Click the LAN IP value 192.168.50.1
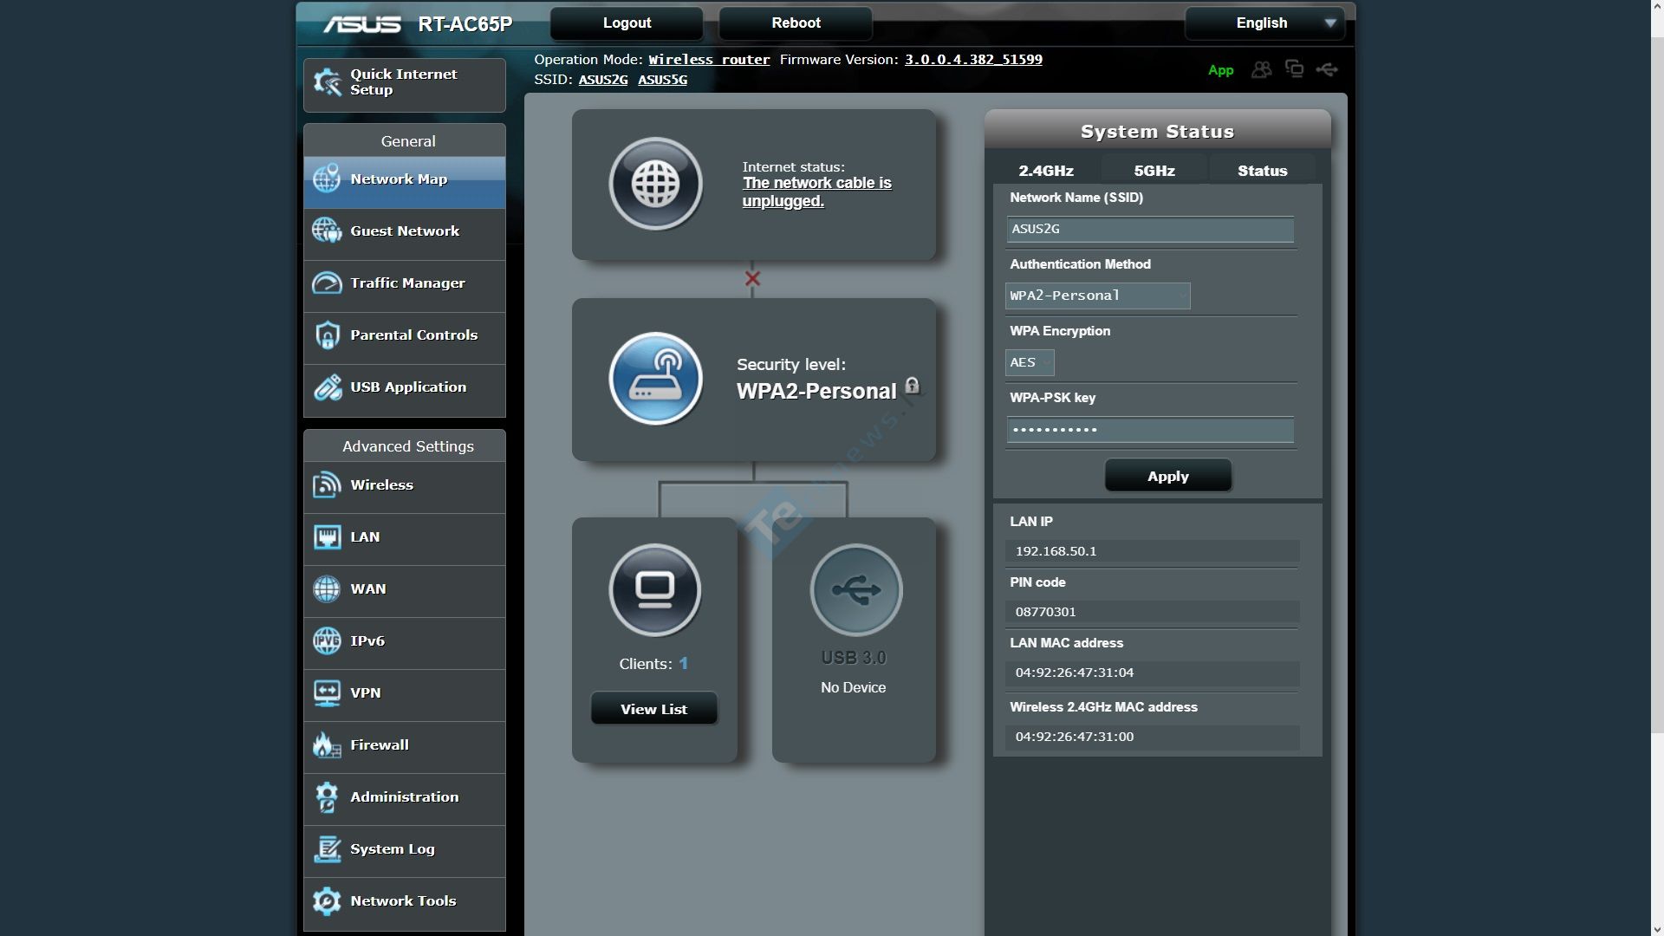This screenshot has height=936, width=1664. click(1056, 551)
